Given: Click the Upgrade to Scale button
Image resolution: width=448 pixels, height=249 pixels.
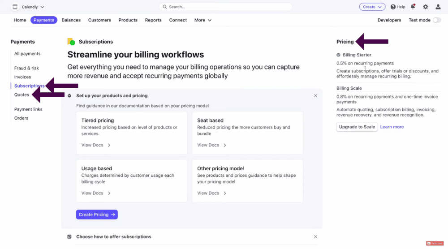Looking at the screenshot, I should (357, 127).
